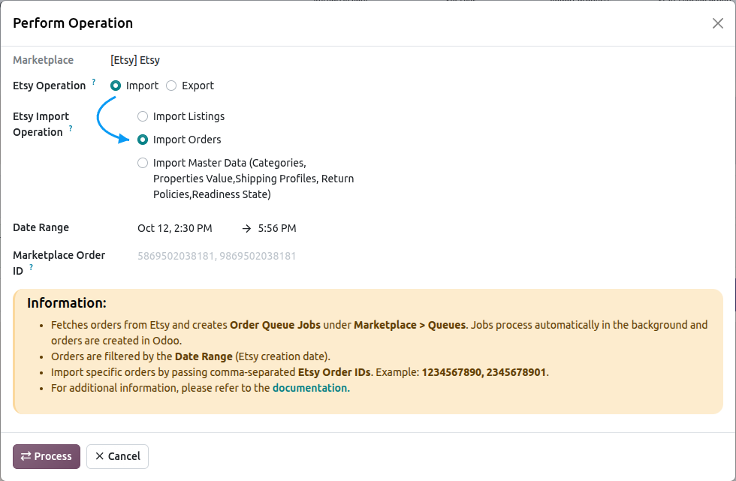
Task: Click the Perform Operation title
Action: [73, 23]
